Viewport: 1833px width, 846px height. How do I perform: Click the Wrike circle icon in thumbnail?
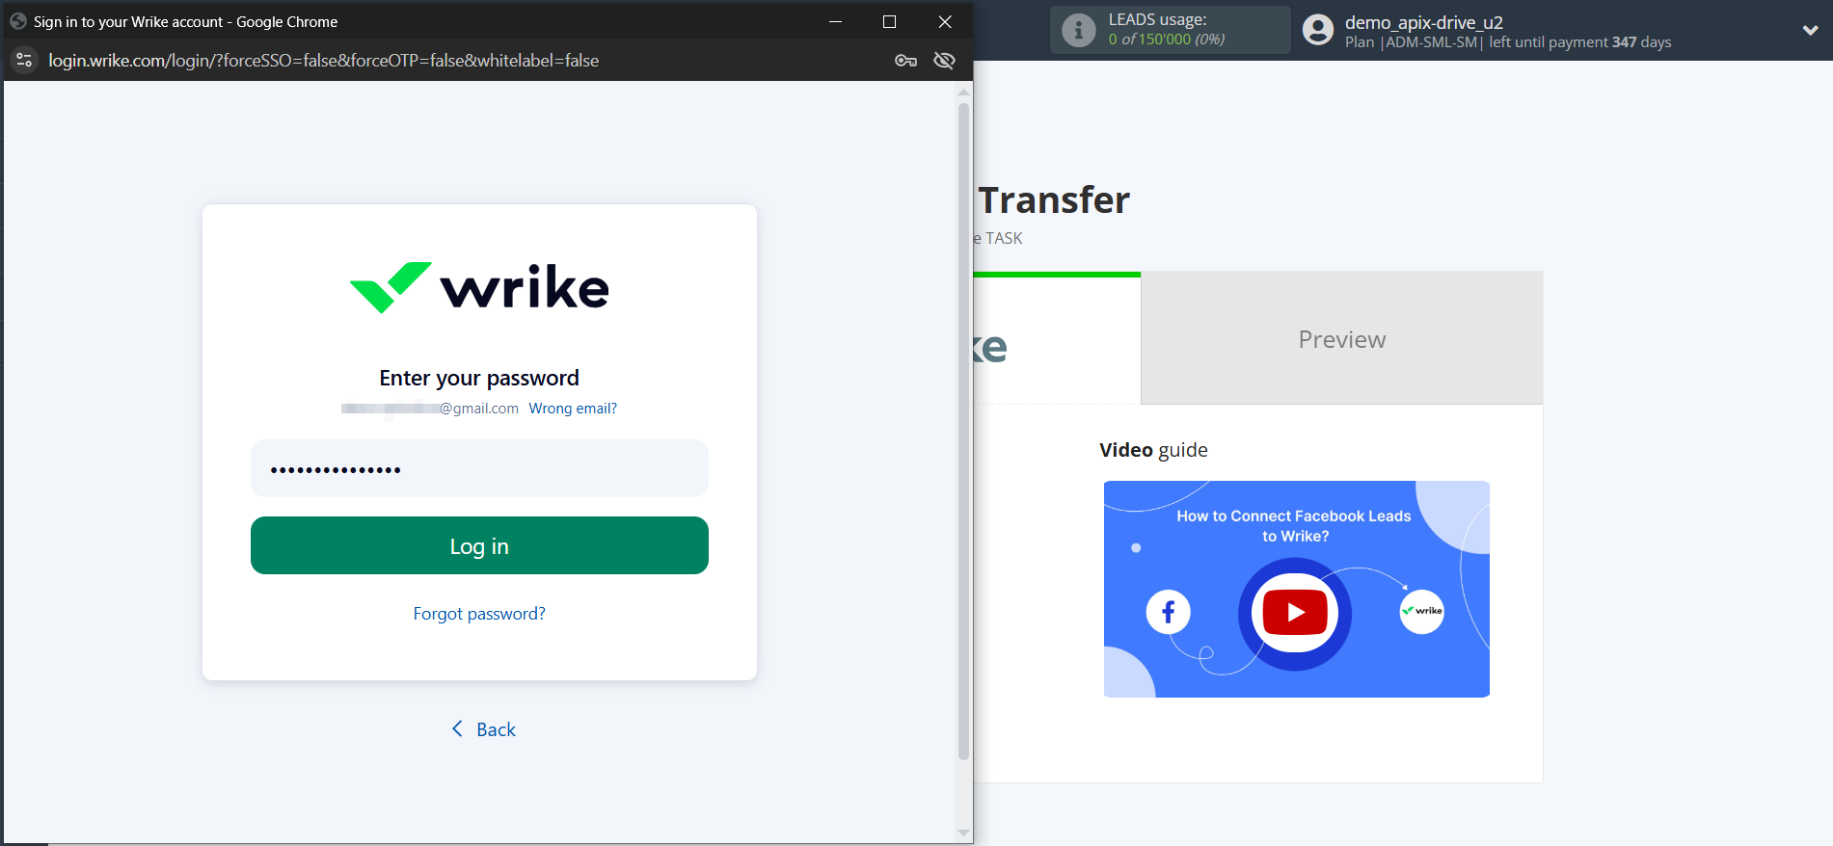point(1421,611)
